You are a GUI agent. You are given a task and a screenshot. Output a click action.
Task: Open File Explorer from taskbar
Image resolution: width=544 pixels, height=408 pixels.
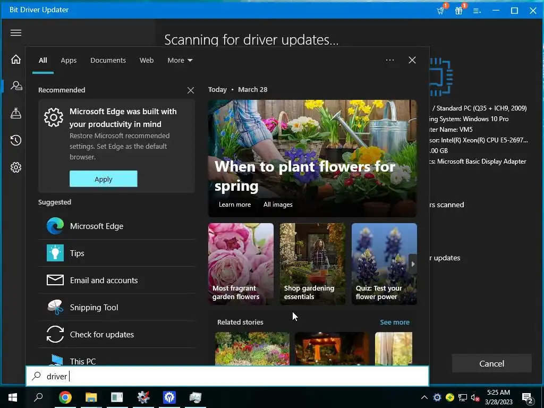tap(91, 397)
